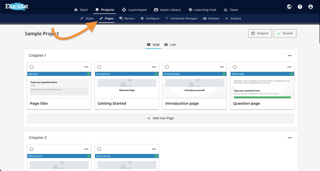The width and height of the screenshot is (320, 171).
Task: Open the globe language icon
Action: (x=289, y=7)
